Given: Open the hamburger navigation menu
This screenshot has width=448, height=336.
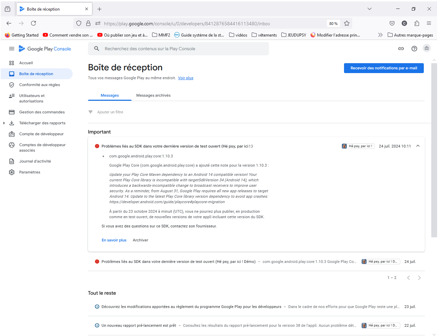Looking at the screenshot, I should click(x=12, y=49).
